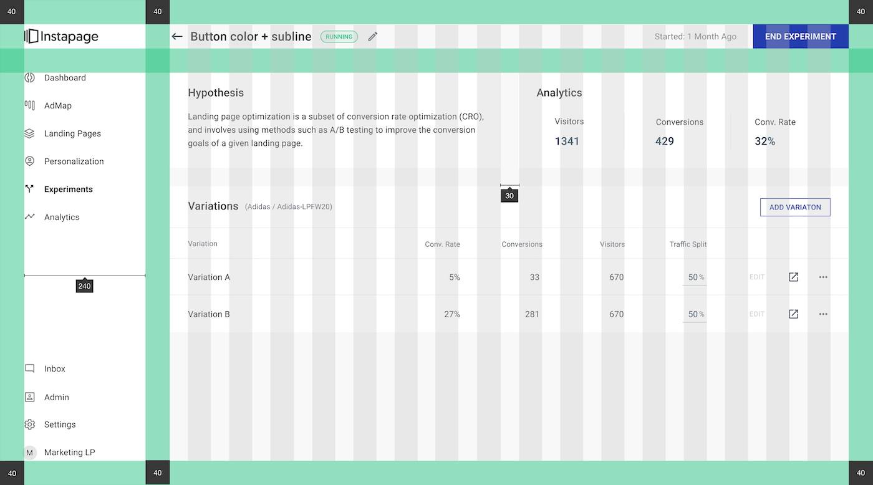The image size is (873, 485).
Task: Navigate to Landing Pages
Action: [72, 133]
